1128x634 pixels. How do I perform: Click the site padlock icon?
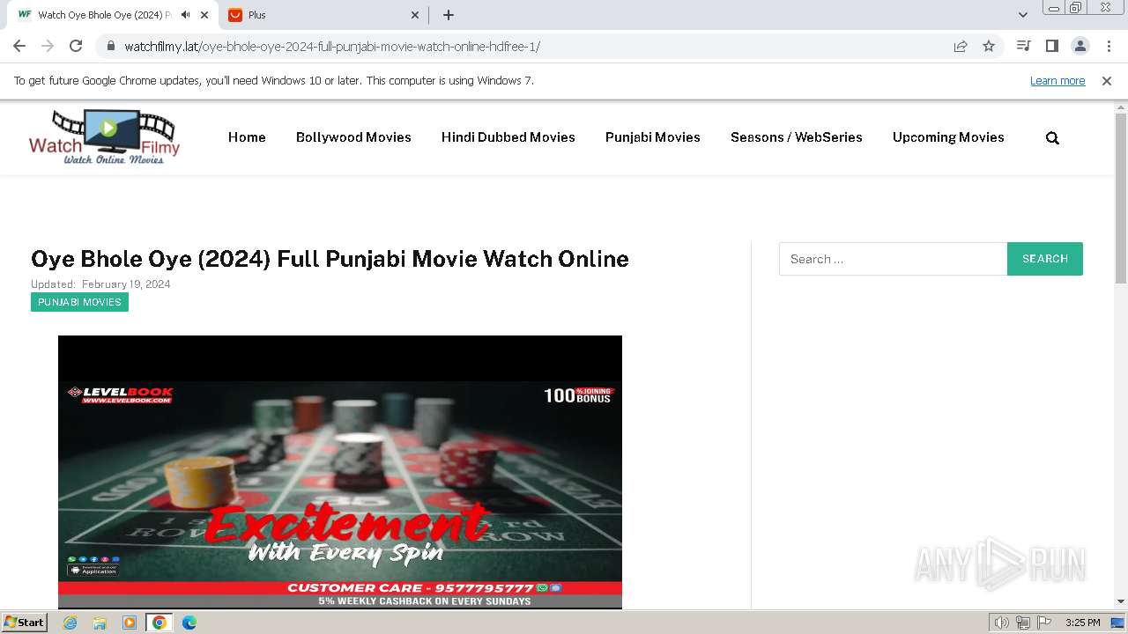[110, 46]
